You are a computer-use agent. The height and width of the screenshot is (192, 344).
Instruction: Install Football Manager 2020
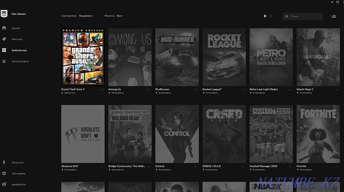tap(257, 170)
